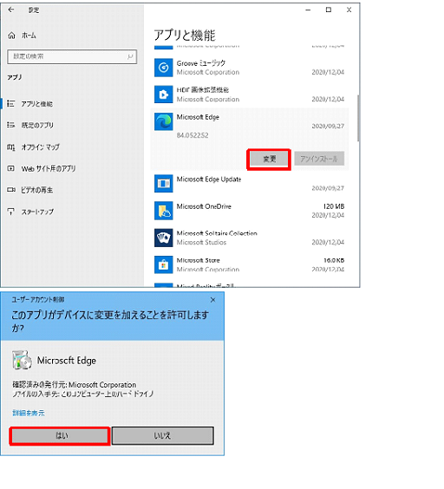
Task: Open the オフライン マップ settings page
Action: point(40,147)
